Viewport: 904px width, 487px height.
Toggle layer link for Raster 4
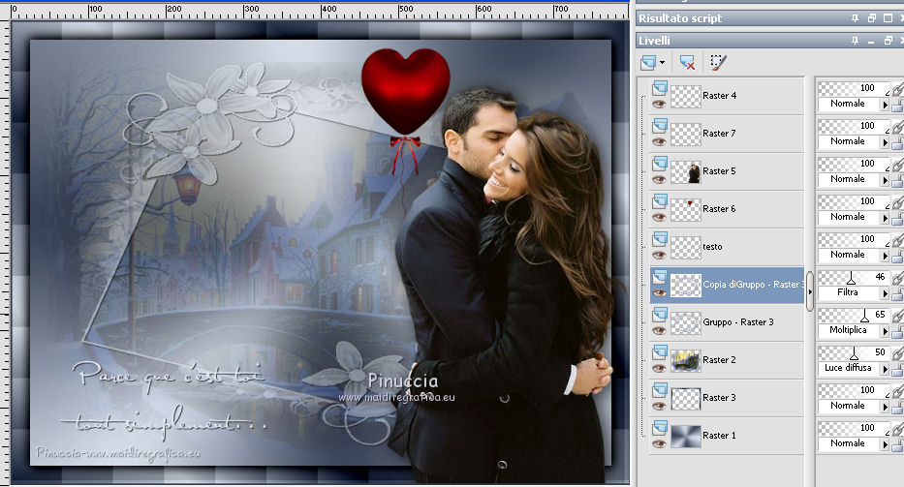point(897,89)
